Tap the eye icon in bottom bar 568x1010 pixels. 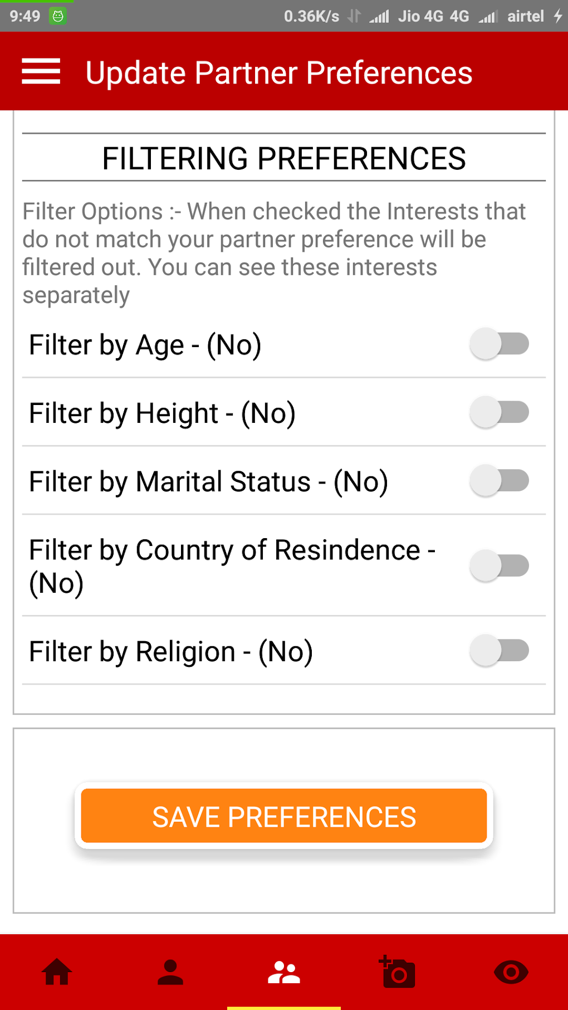click(x=511, y=972)
